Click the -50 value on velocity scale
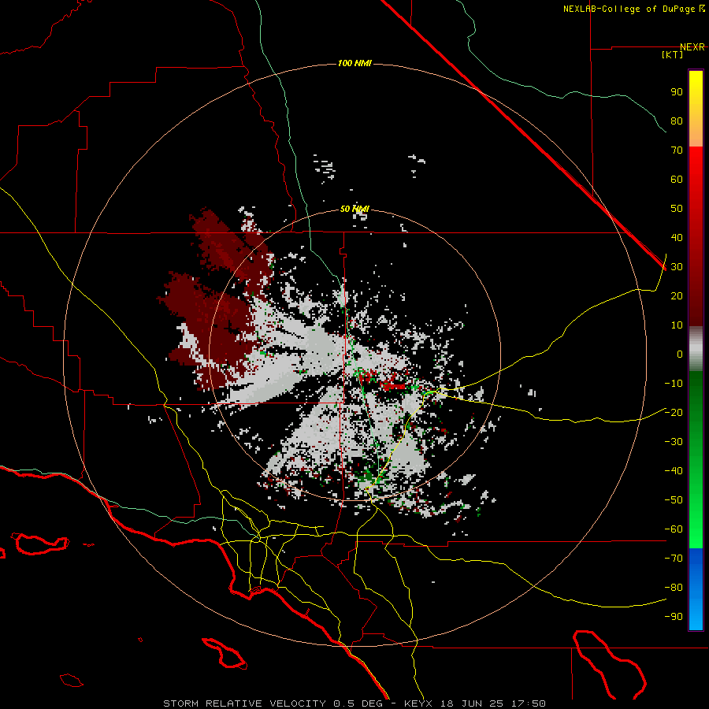This screenshot has width=709, height=709. [x=674, y=500]
